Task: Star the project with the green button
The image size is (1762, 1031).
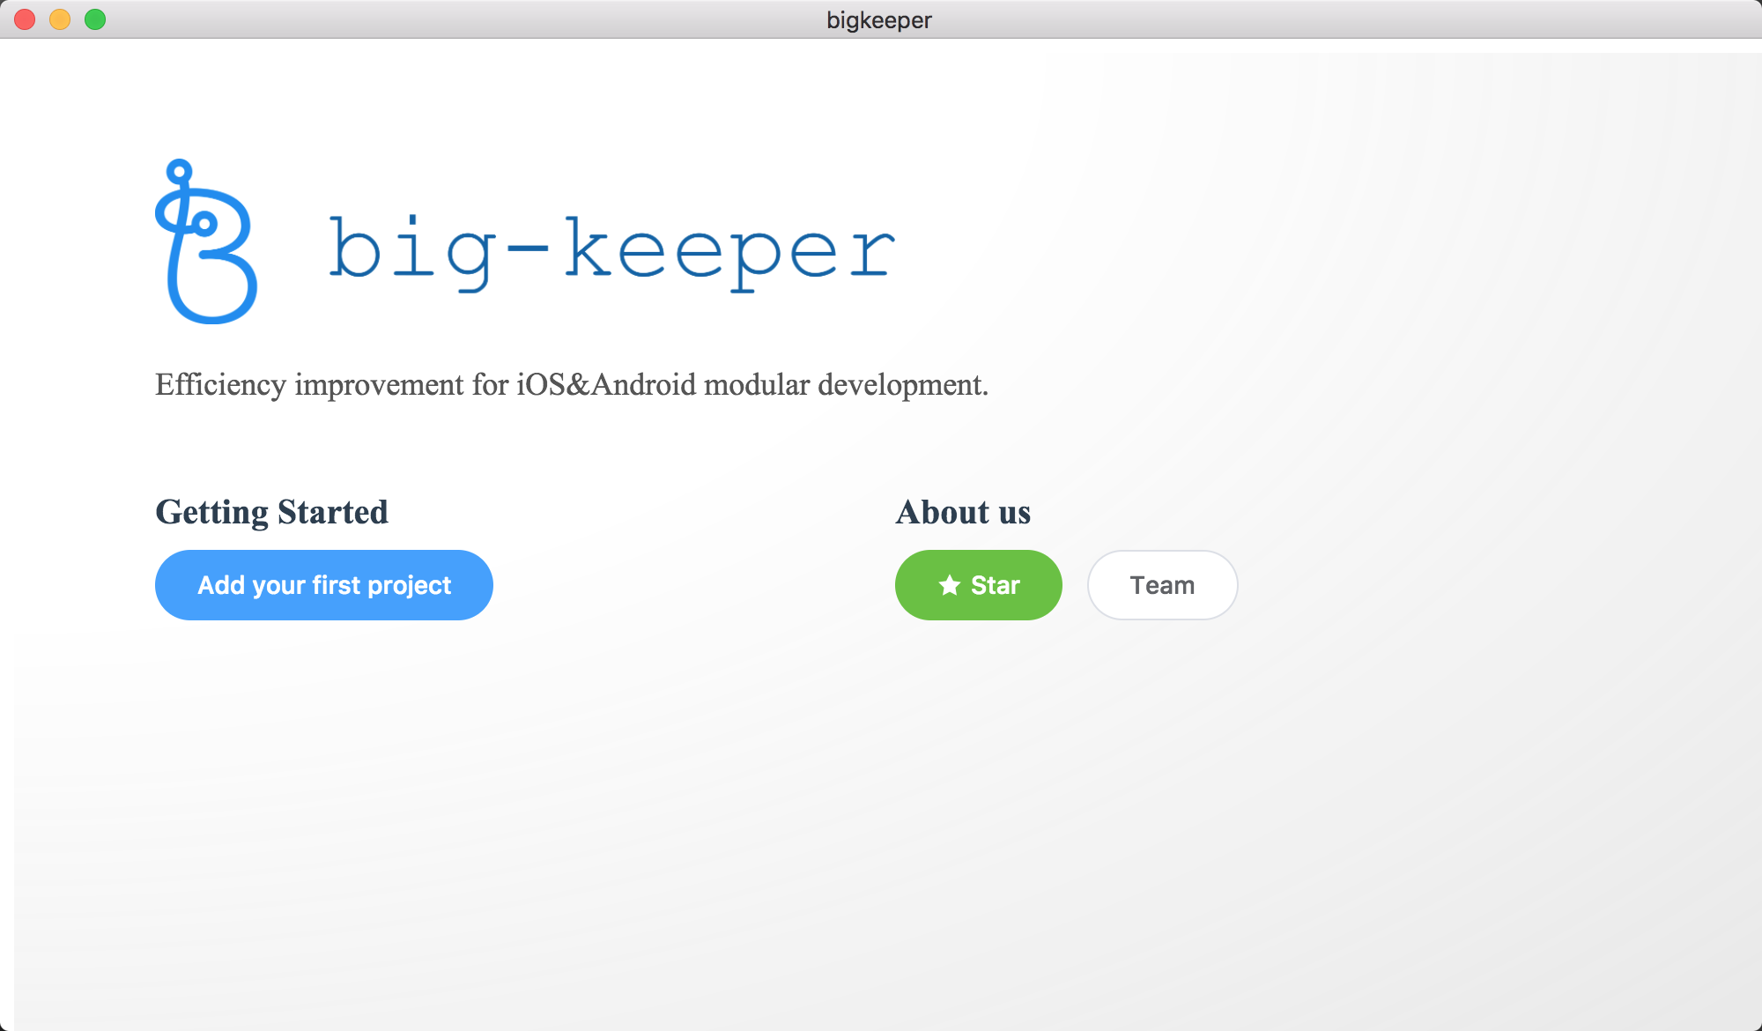Action: [x=978, y=585]
